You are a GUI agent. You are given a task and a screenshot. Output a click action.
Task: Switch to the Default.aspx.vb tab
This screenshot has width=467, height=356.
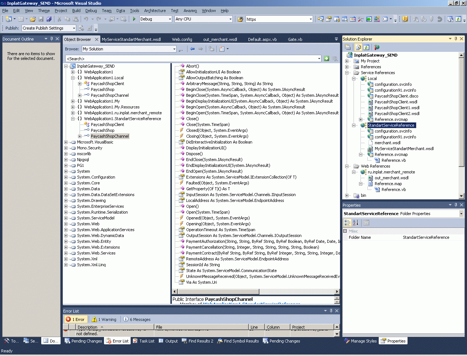262,39
